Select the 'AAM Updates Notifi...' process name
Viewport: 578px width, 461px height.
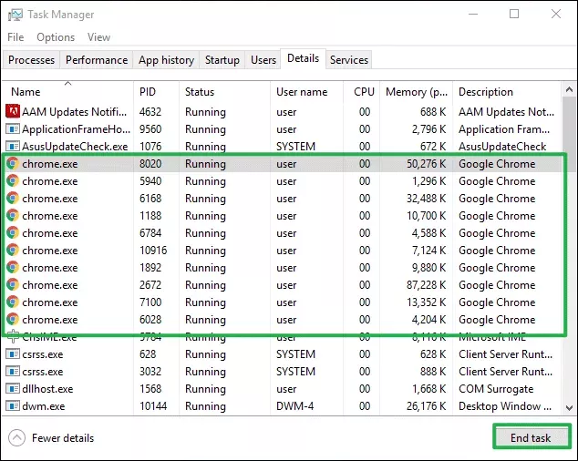pyautogui.click(x=75, y=112)
